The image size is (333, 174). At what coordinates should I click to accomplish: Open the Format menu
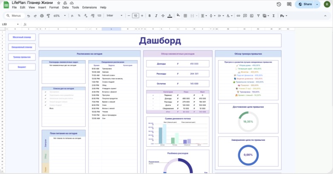tap(54, 7)
